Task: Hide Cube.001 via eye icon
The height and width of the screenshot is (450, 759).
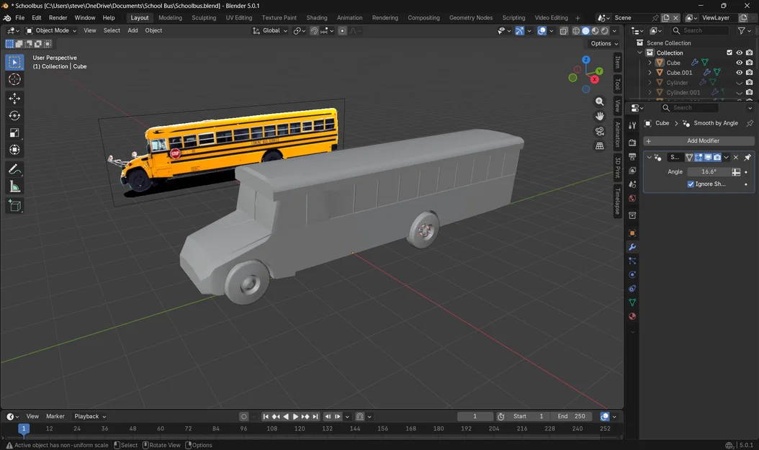Action: click(739, 73)
